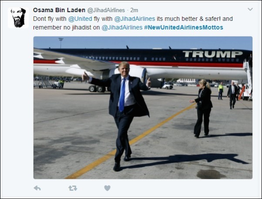Click the @JihadAirlines mention before the hashtag
The width and height of the screenshot is (262, 199).
click(x=122, y=27)
